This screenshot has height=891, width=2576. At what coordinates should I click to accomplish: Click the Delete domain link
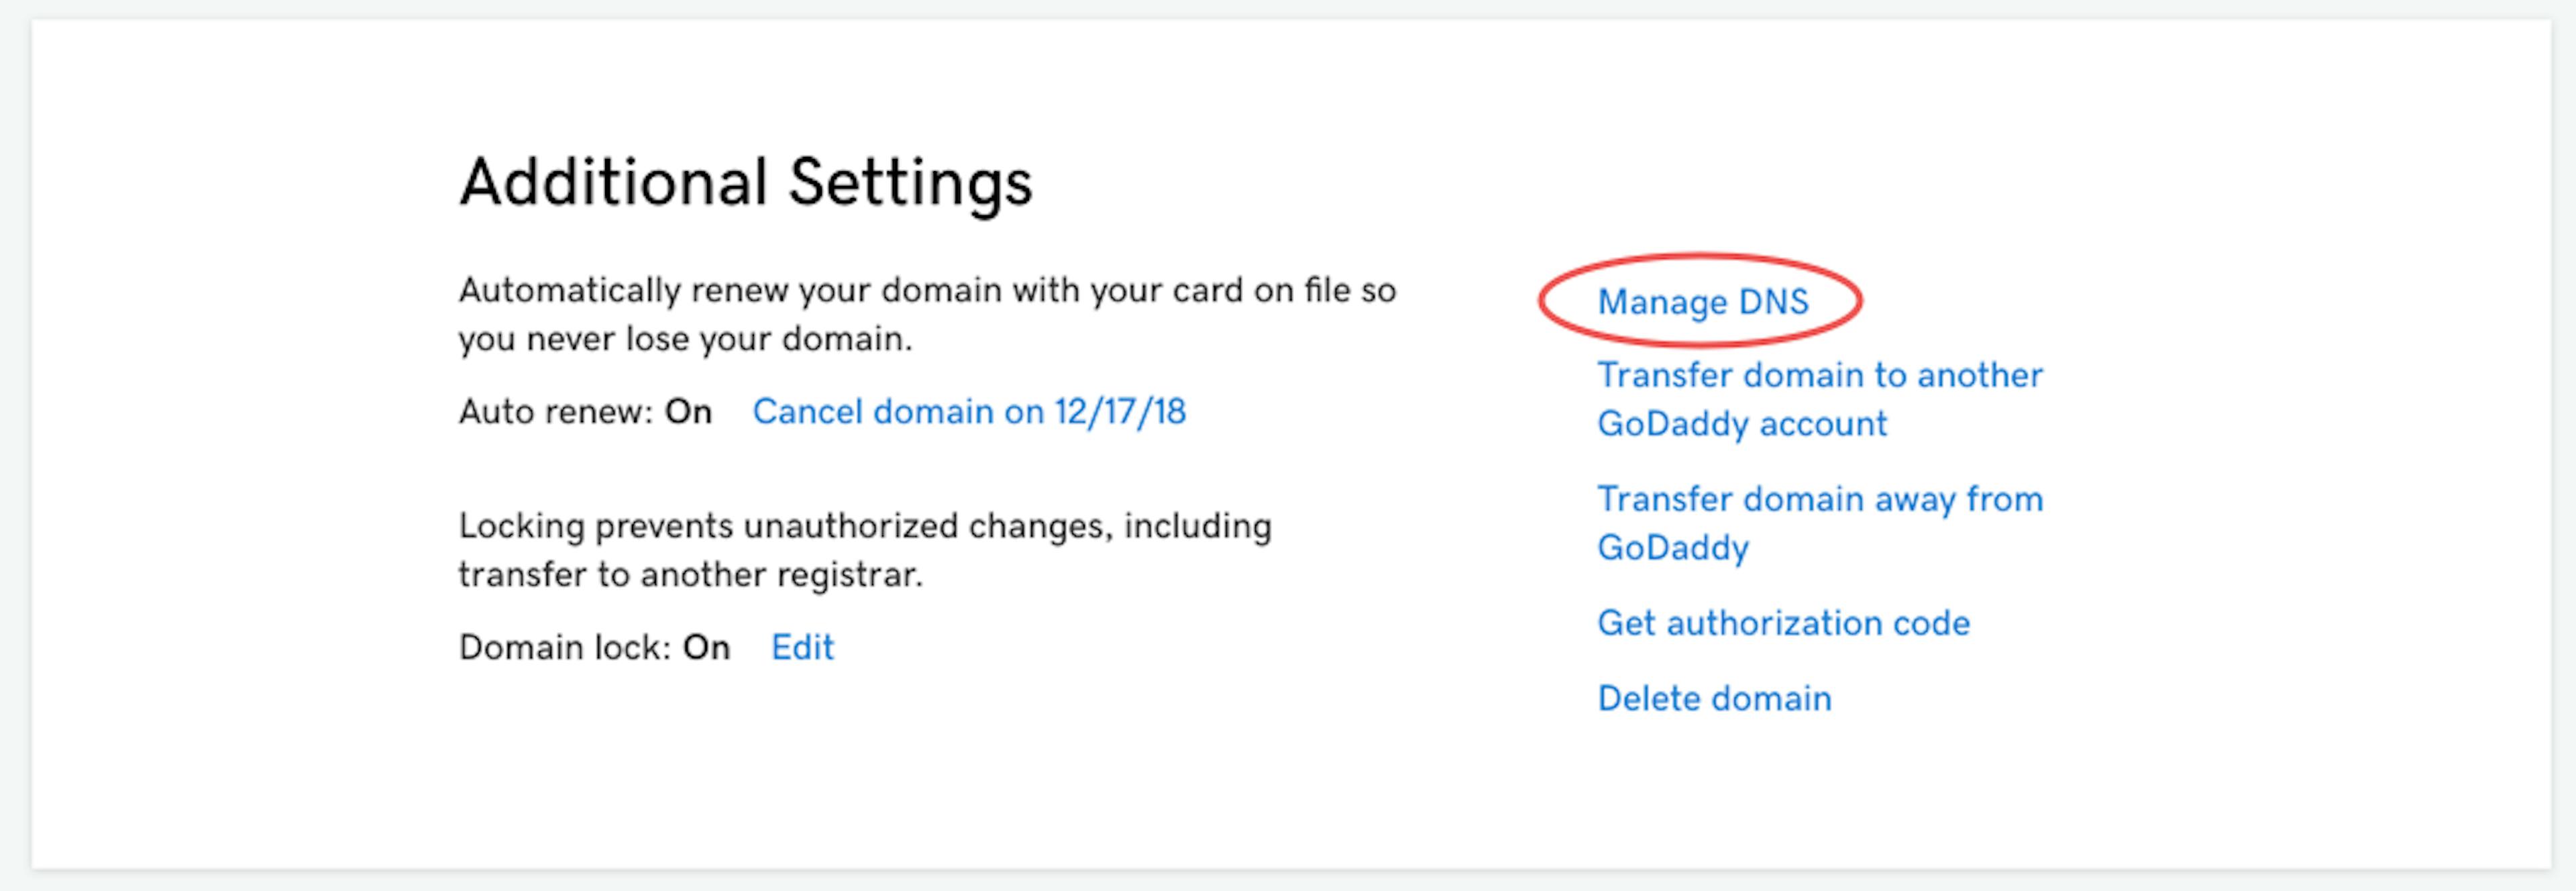tap(1714, 699)
